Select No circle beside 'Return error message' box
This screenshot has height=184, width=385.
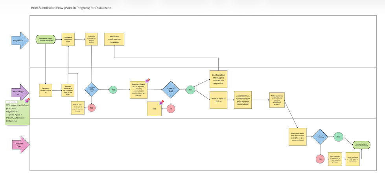click(92, 107)
